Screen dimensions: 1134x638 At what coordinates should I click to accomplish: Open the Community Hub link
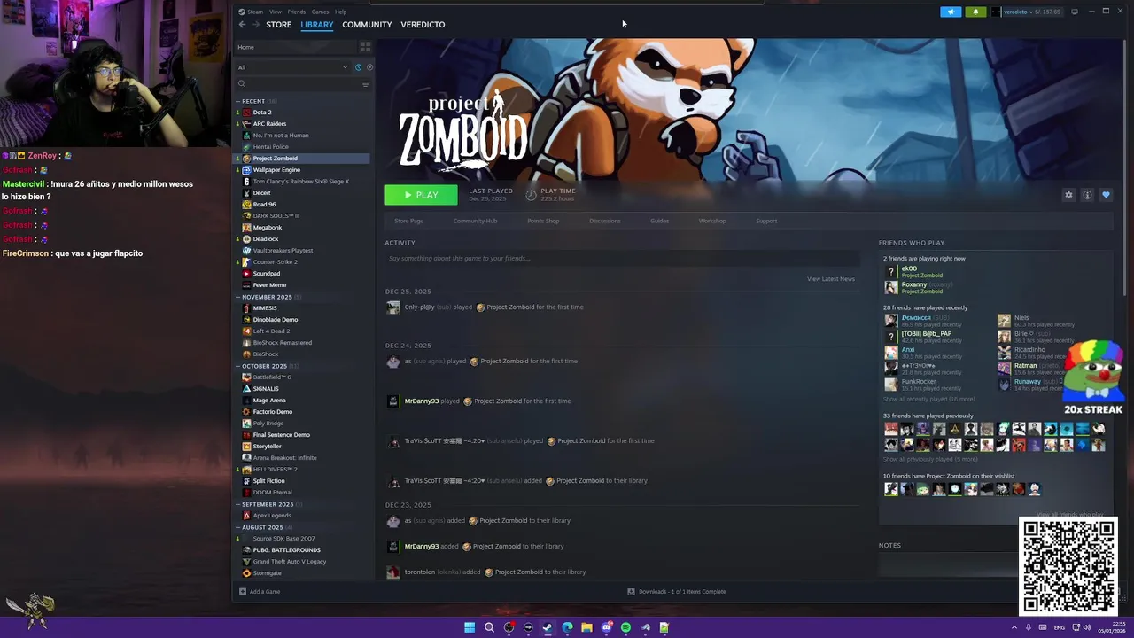[x=475, y=221]
